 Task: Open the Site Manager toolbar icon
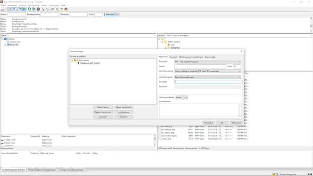[x=3, y=9]
